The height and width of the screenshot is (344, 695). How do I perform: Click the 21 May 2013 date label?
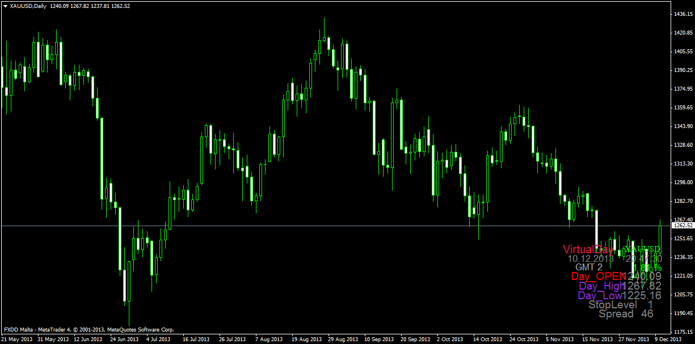coord(17,339)
